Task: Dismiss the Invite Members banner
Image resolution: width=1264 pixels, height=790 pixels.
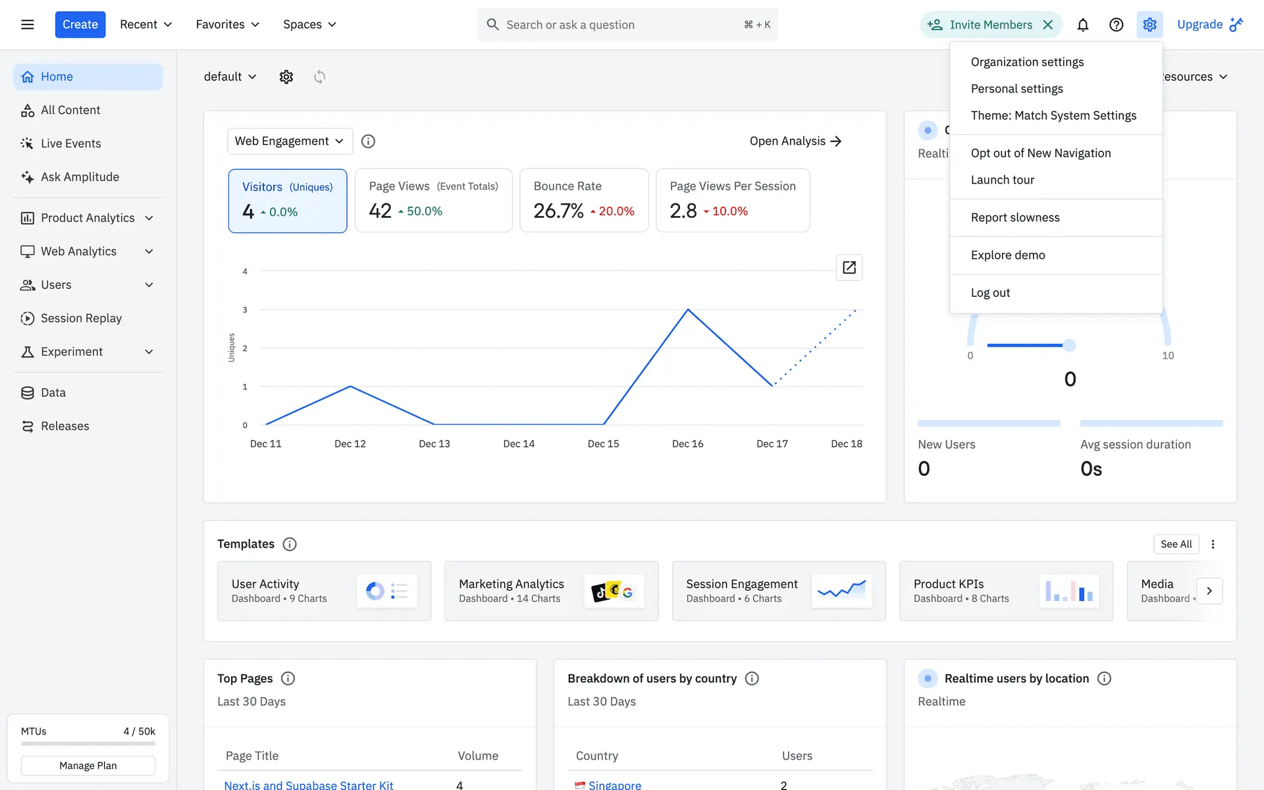Action: click(x=1048, y=24)
